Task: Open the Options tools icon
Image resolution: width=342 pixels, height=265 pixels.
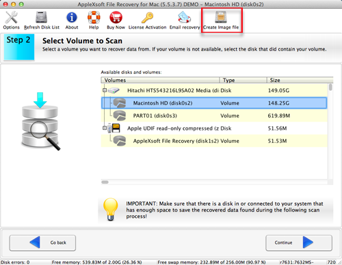Action: (x=11, y=17)
